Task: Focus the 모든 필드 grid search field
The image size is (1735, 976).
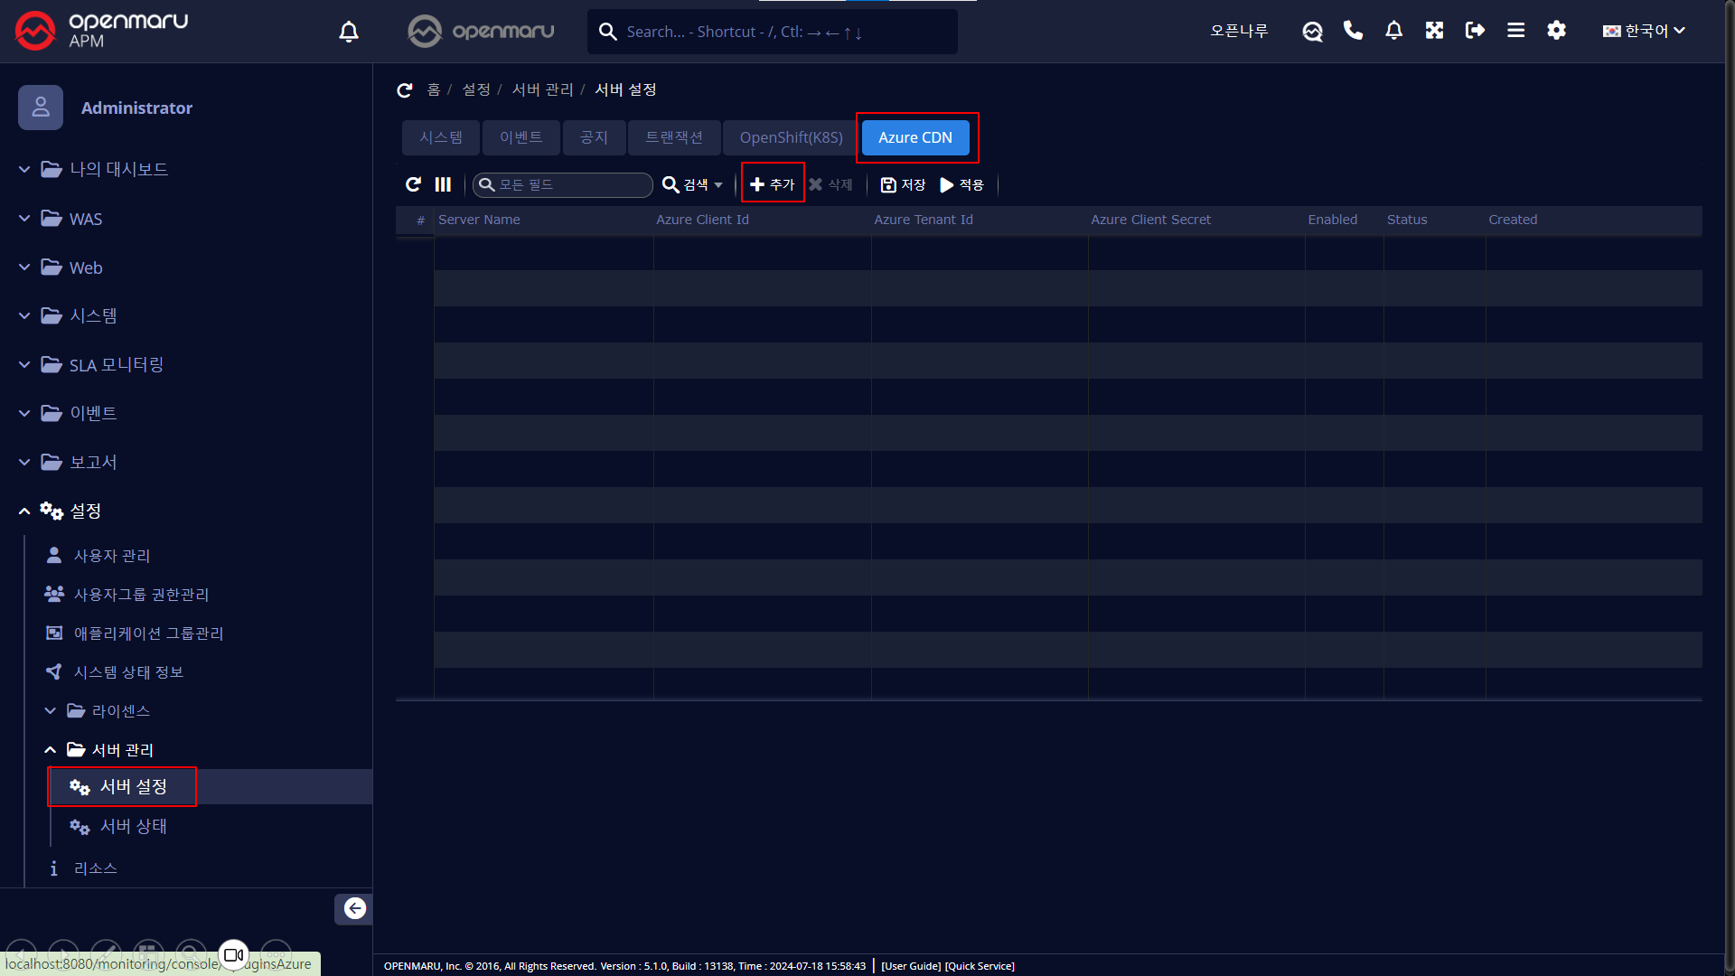Action: click(571, 184)
